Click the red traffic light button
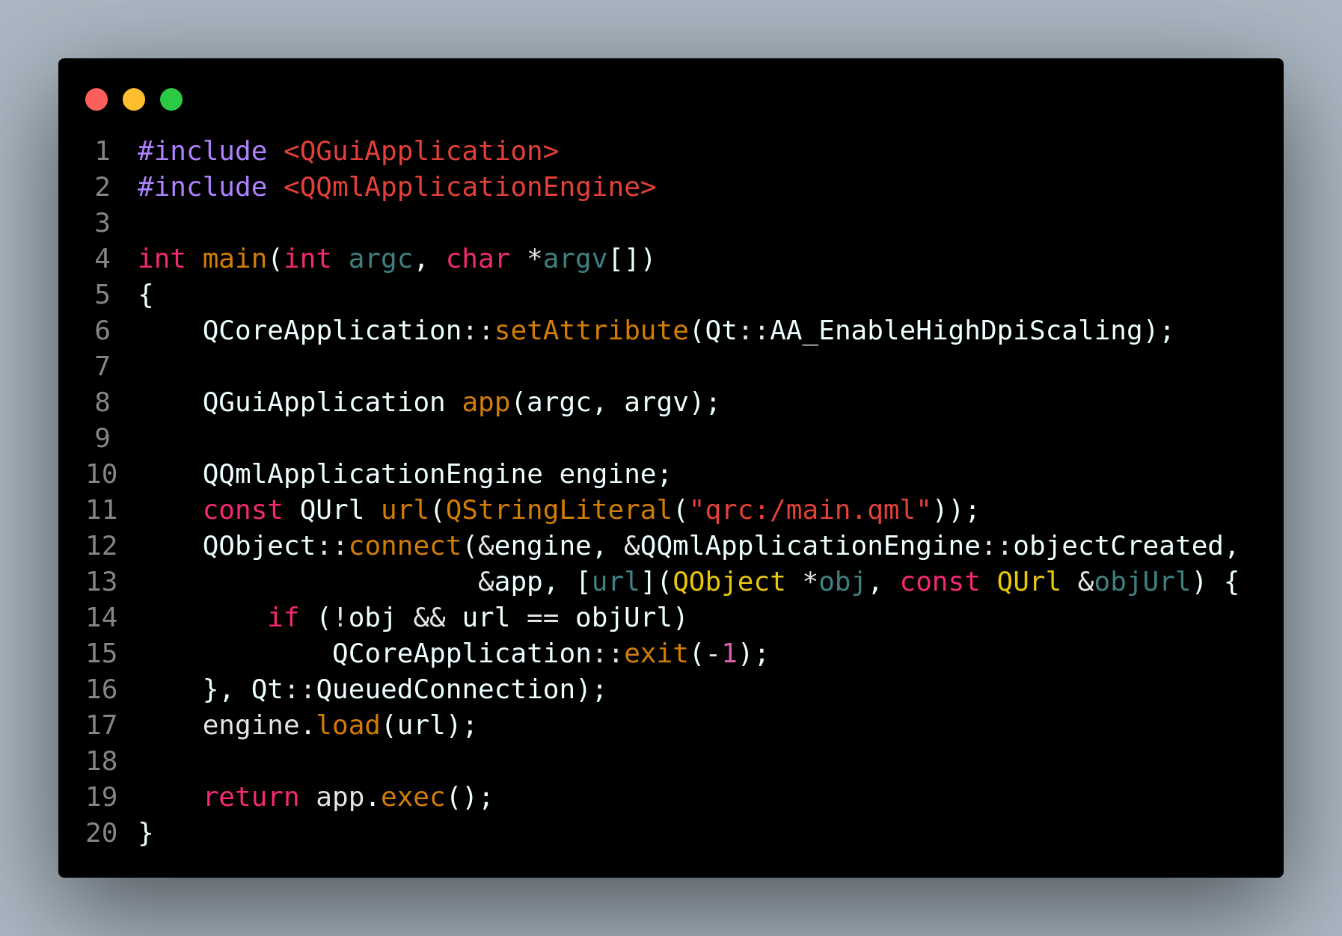Screen dimensions: 1342x936 96,99
